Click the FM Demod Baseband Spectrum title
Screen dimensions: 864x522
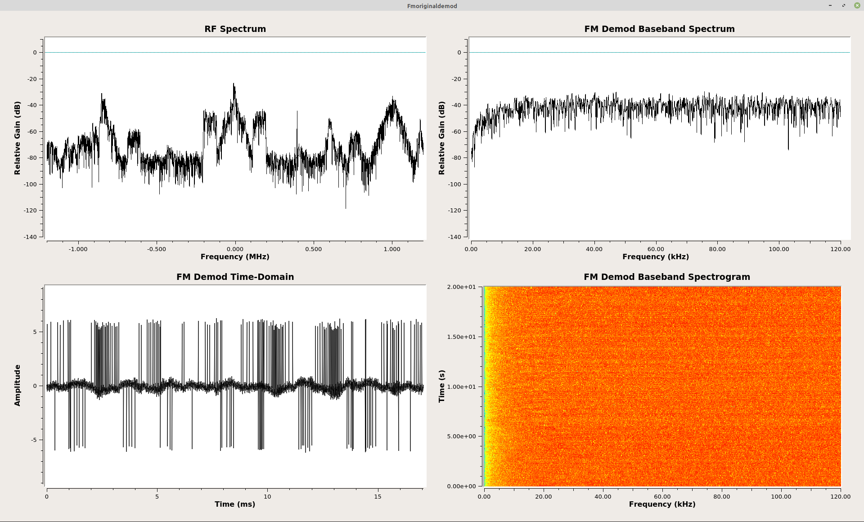point(659,29)
